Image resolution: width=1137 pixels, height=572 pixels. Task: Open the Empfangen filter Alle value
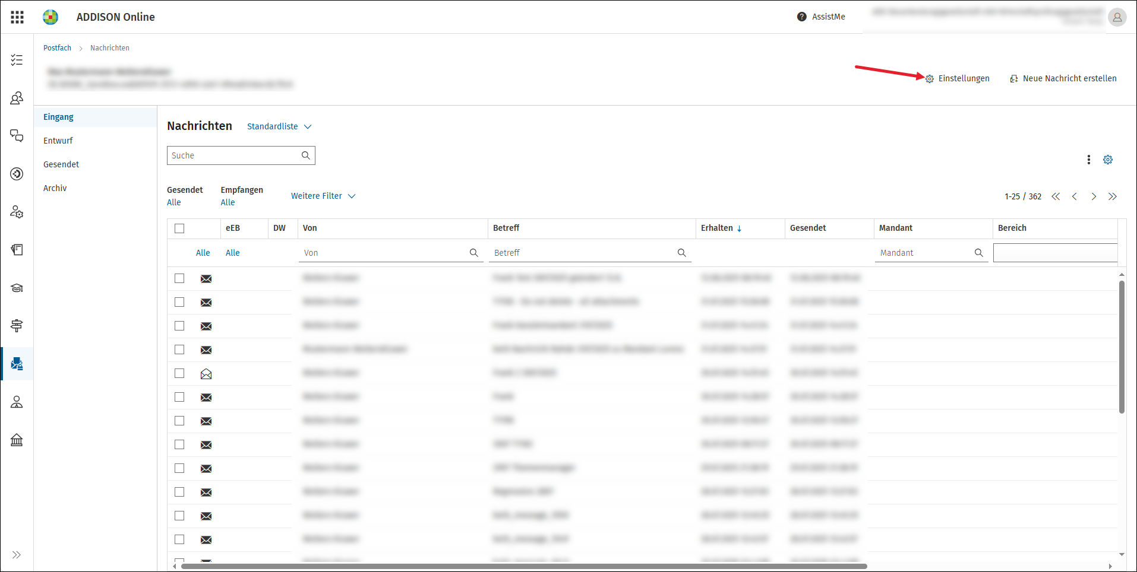click(228, 202)
